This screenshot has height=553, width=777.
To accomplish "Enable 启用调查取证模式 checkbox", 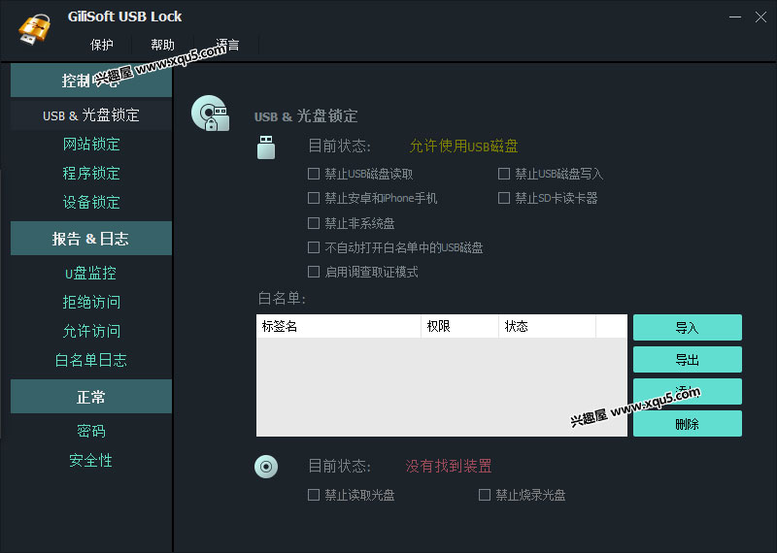I will coord(313,272).
